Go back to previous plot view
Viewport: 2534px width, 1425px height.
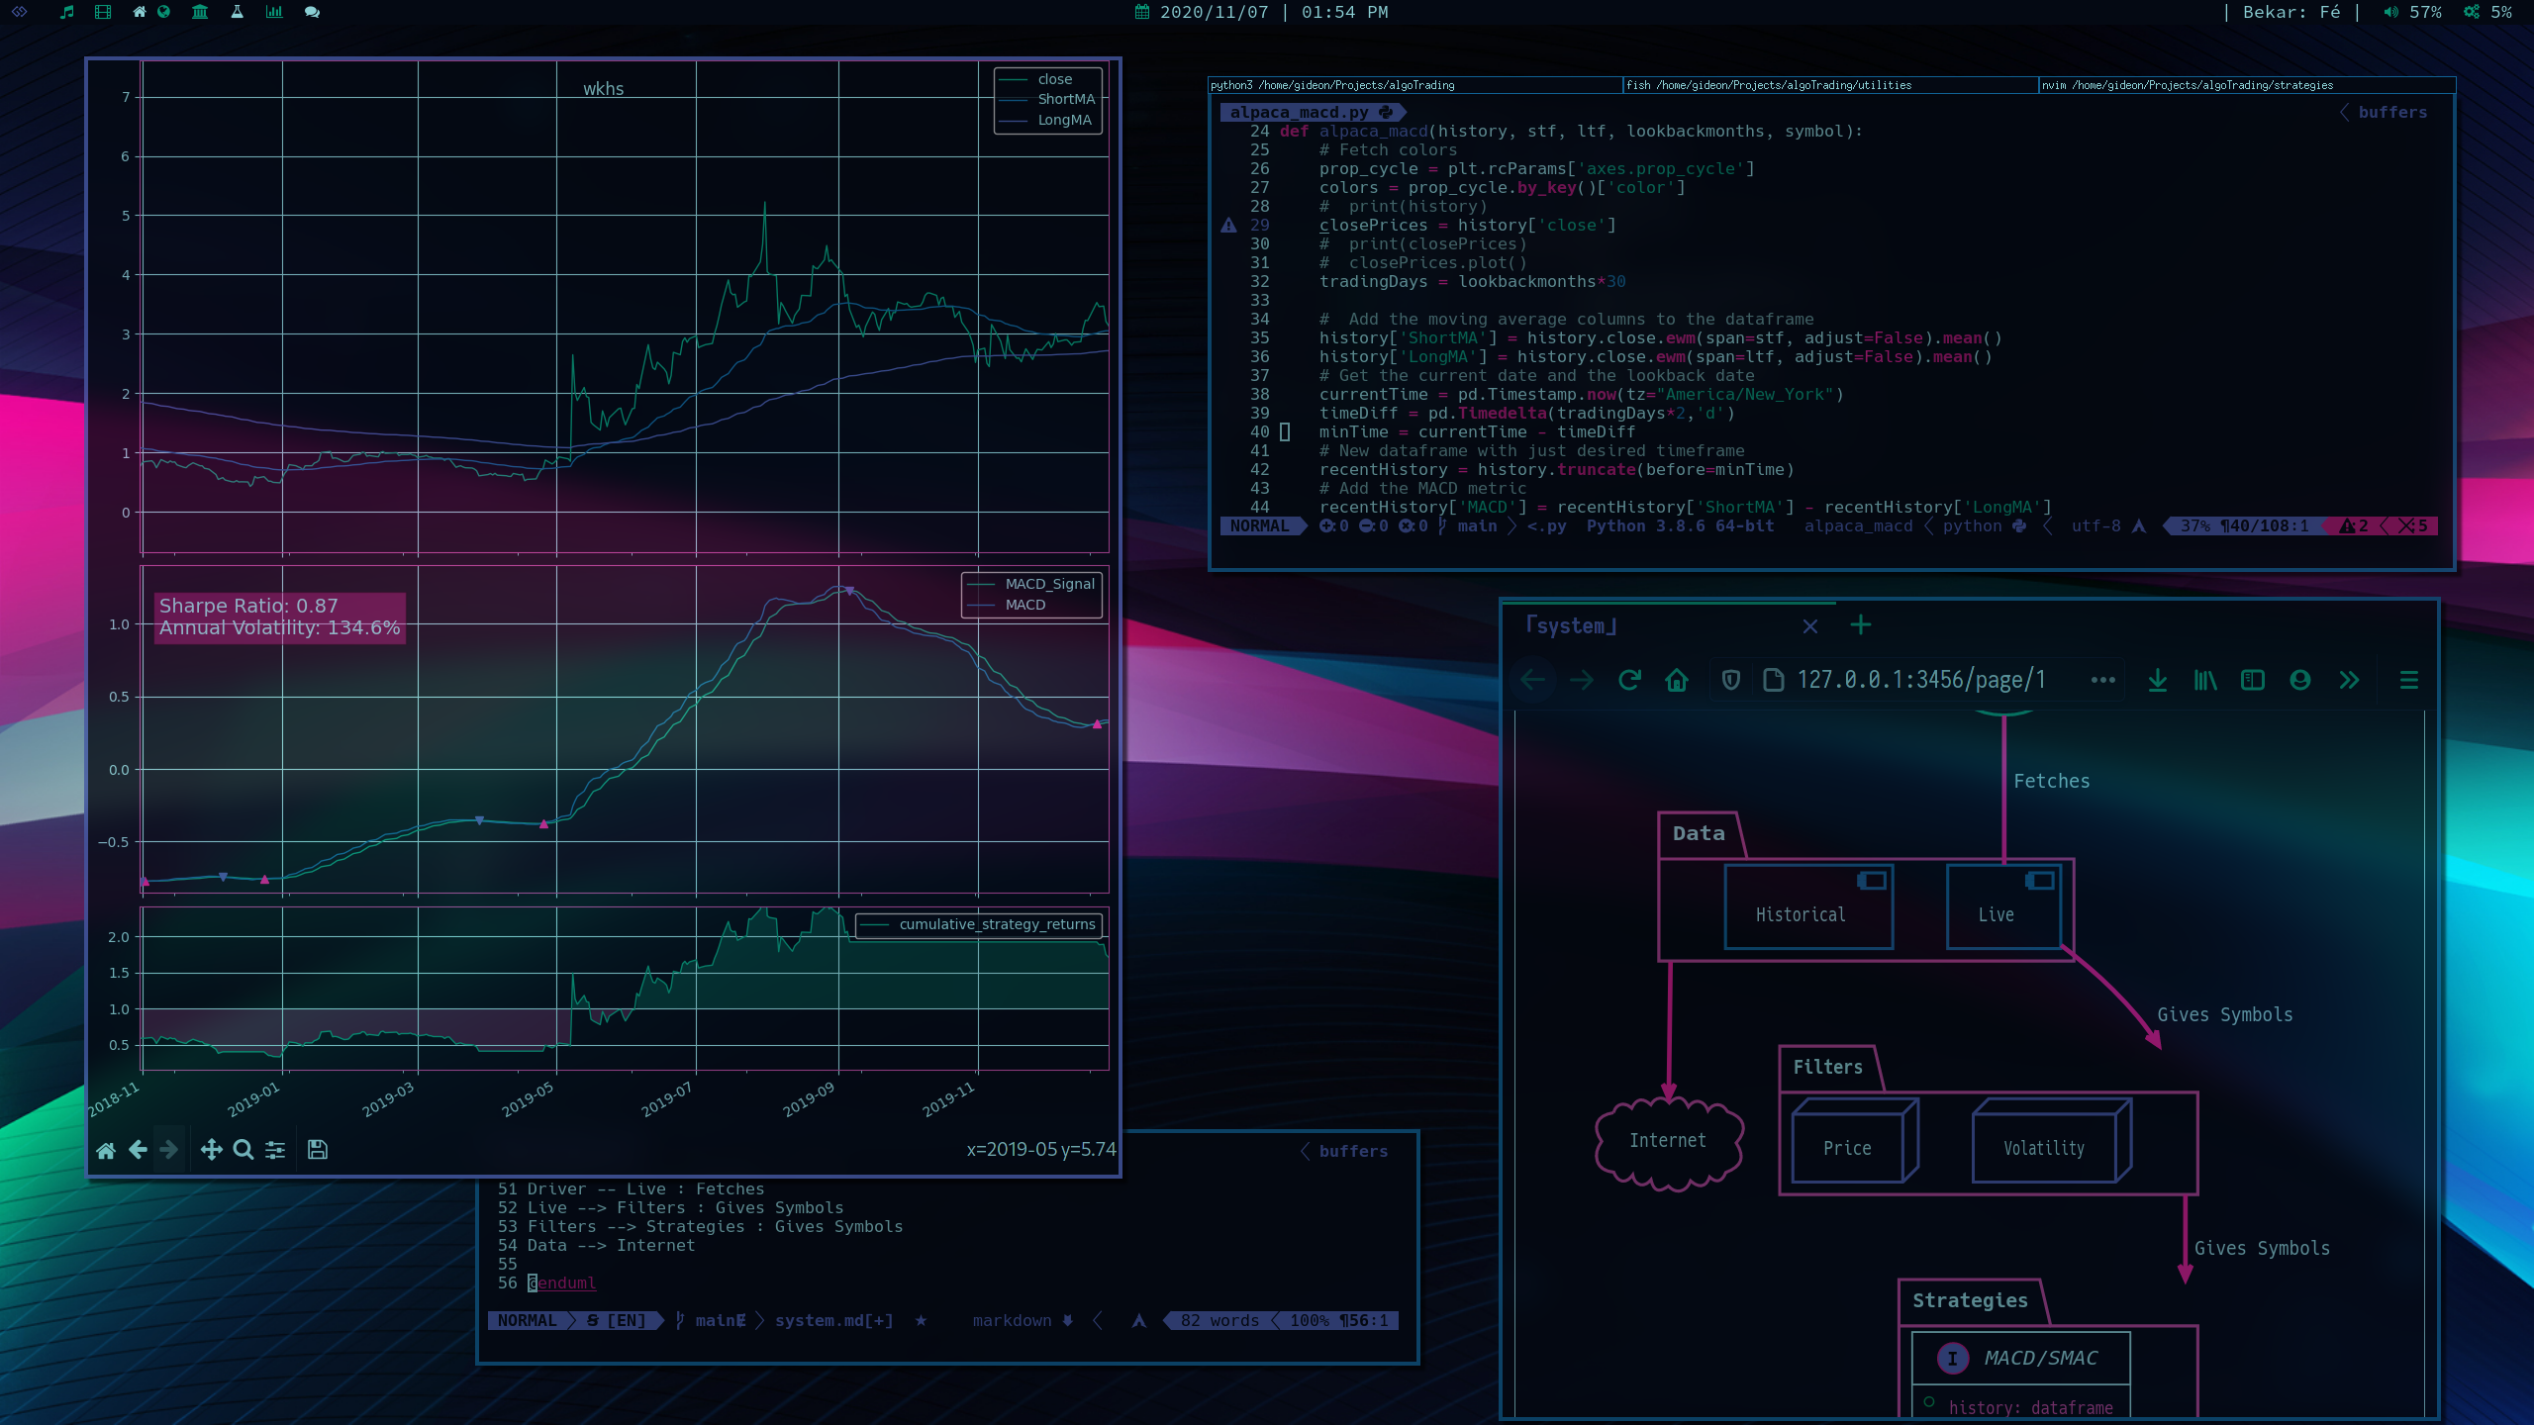(138, 1150)
